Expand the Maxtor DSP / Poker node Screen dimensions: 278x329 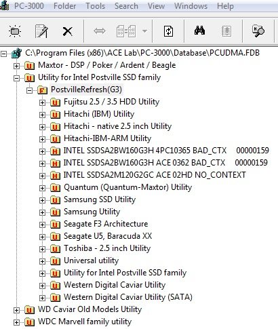point(16,66)
